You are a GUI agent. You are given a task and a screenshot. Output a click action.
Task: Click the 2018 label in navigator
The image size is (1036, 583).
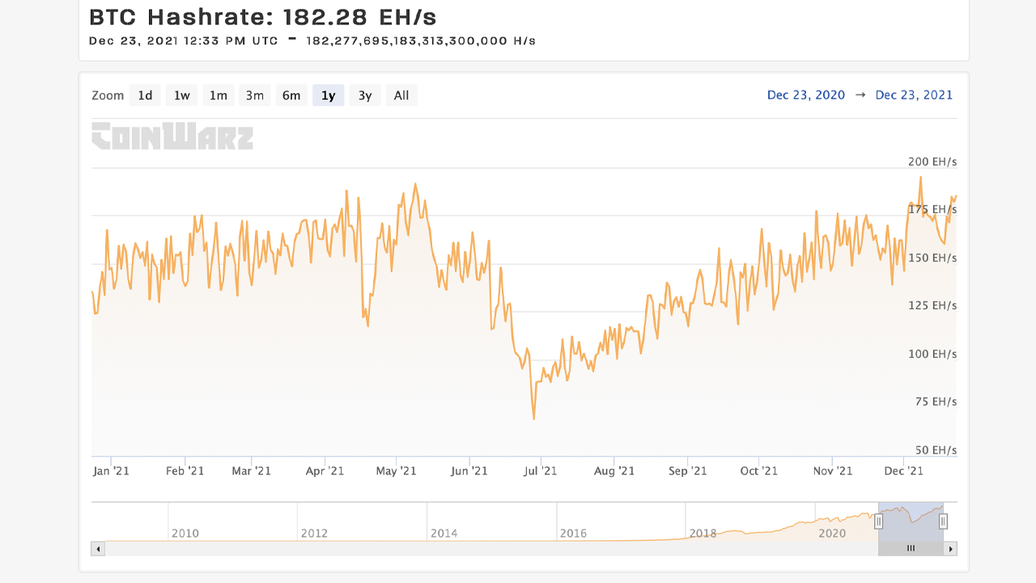pyautogui.click(x=703, y=533)
